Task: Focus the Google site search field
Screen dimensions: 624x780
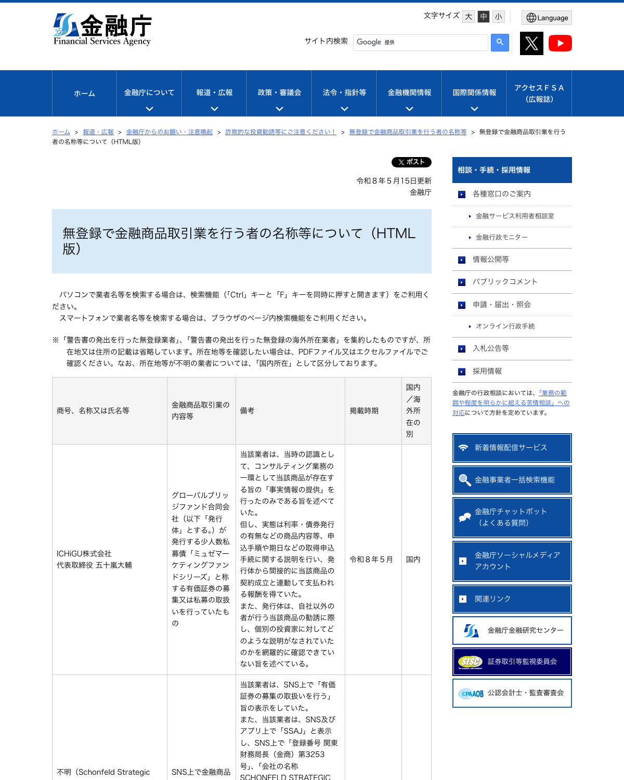Action: coord(420,43)
